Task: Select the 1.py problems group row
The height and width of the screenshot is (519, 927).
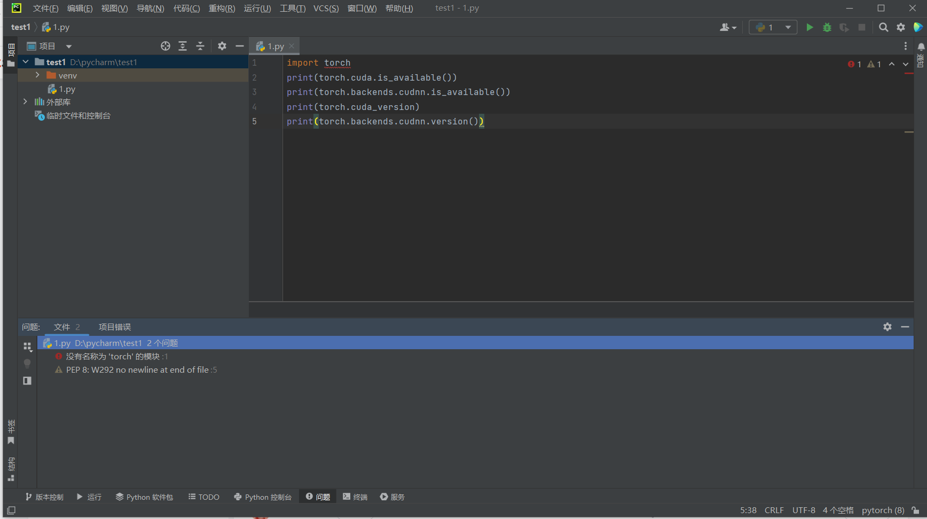Action: (475, 343)
